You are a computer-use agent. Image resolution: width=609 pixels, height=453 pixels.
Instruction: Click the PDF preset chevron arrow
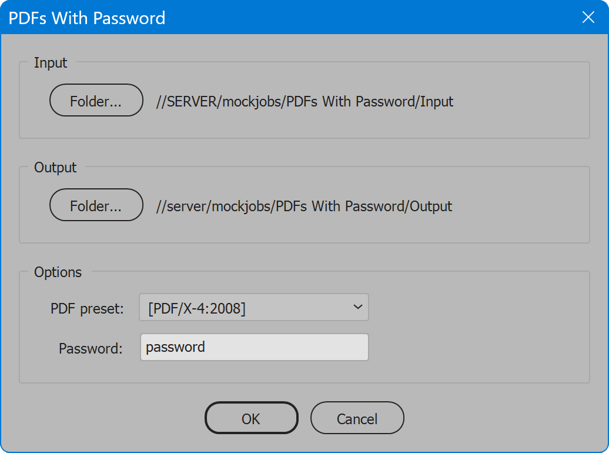[357, 307]
